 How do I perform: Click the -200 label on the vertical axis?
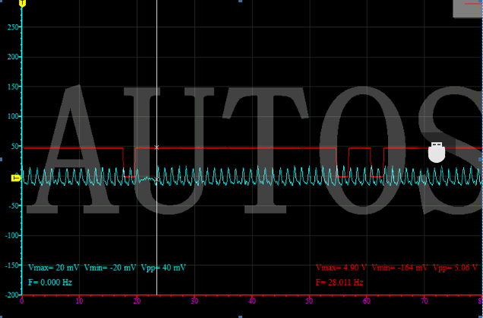pyautogui.click(x=11, y=295)
